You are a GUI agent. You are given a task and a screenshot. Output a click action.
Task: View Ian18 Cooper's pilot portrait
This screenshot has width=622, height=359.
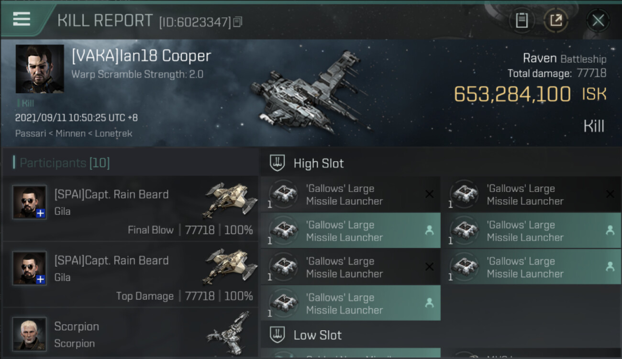pos(40,69)
